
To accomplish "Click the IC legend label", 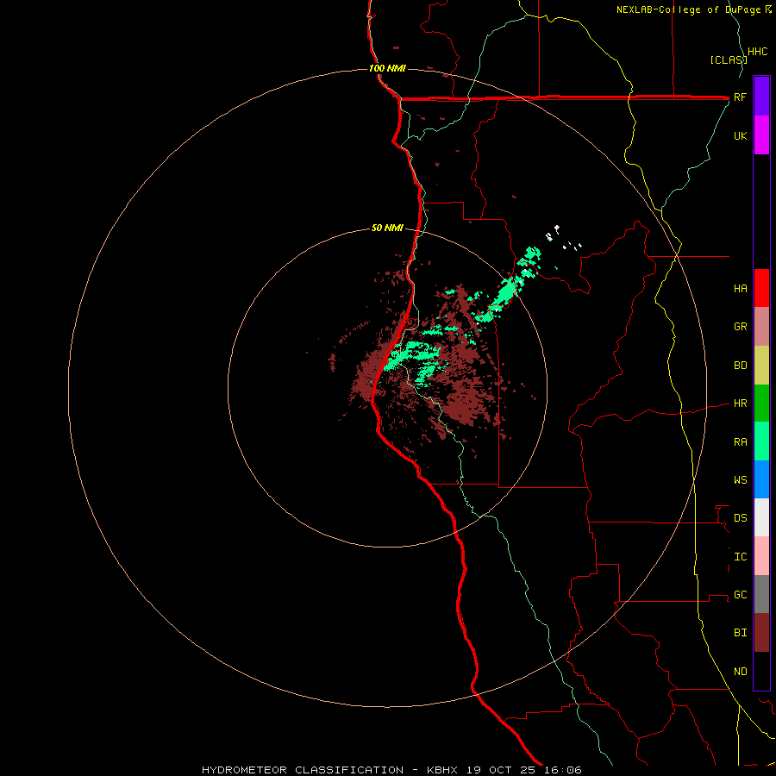I will pyautogui.click(x=740, y=557).
